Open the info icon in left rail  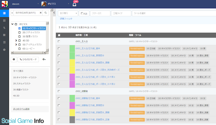pos(4,50)
